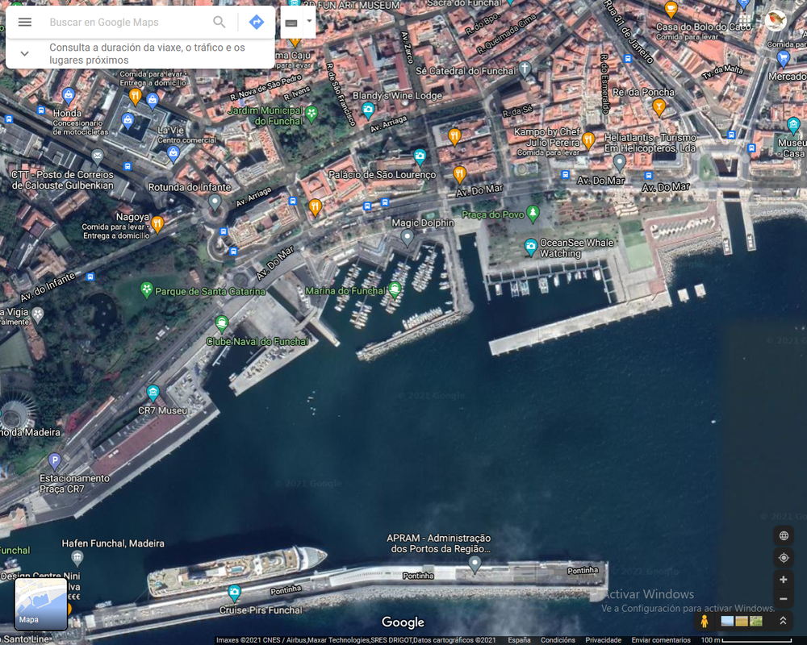Select the Magic Dolphin marker
This screenshot has width=807, height=645.
coord(407,238)
